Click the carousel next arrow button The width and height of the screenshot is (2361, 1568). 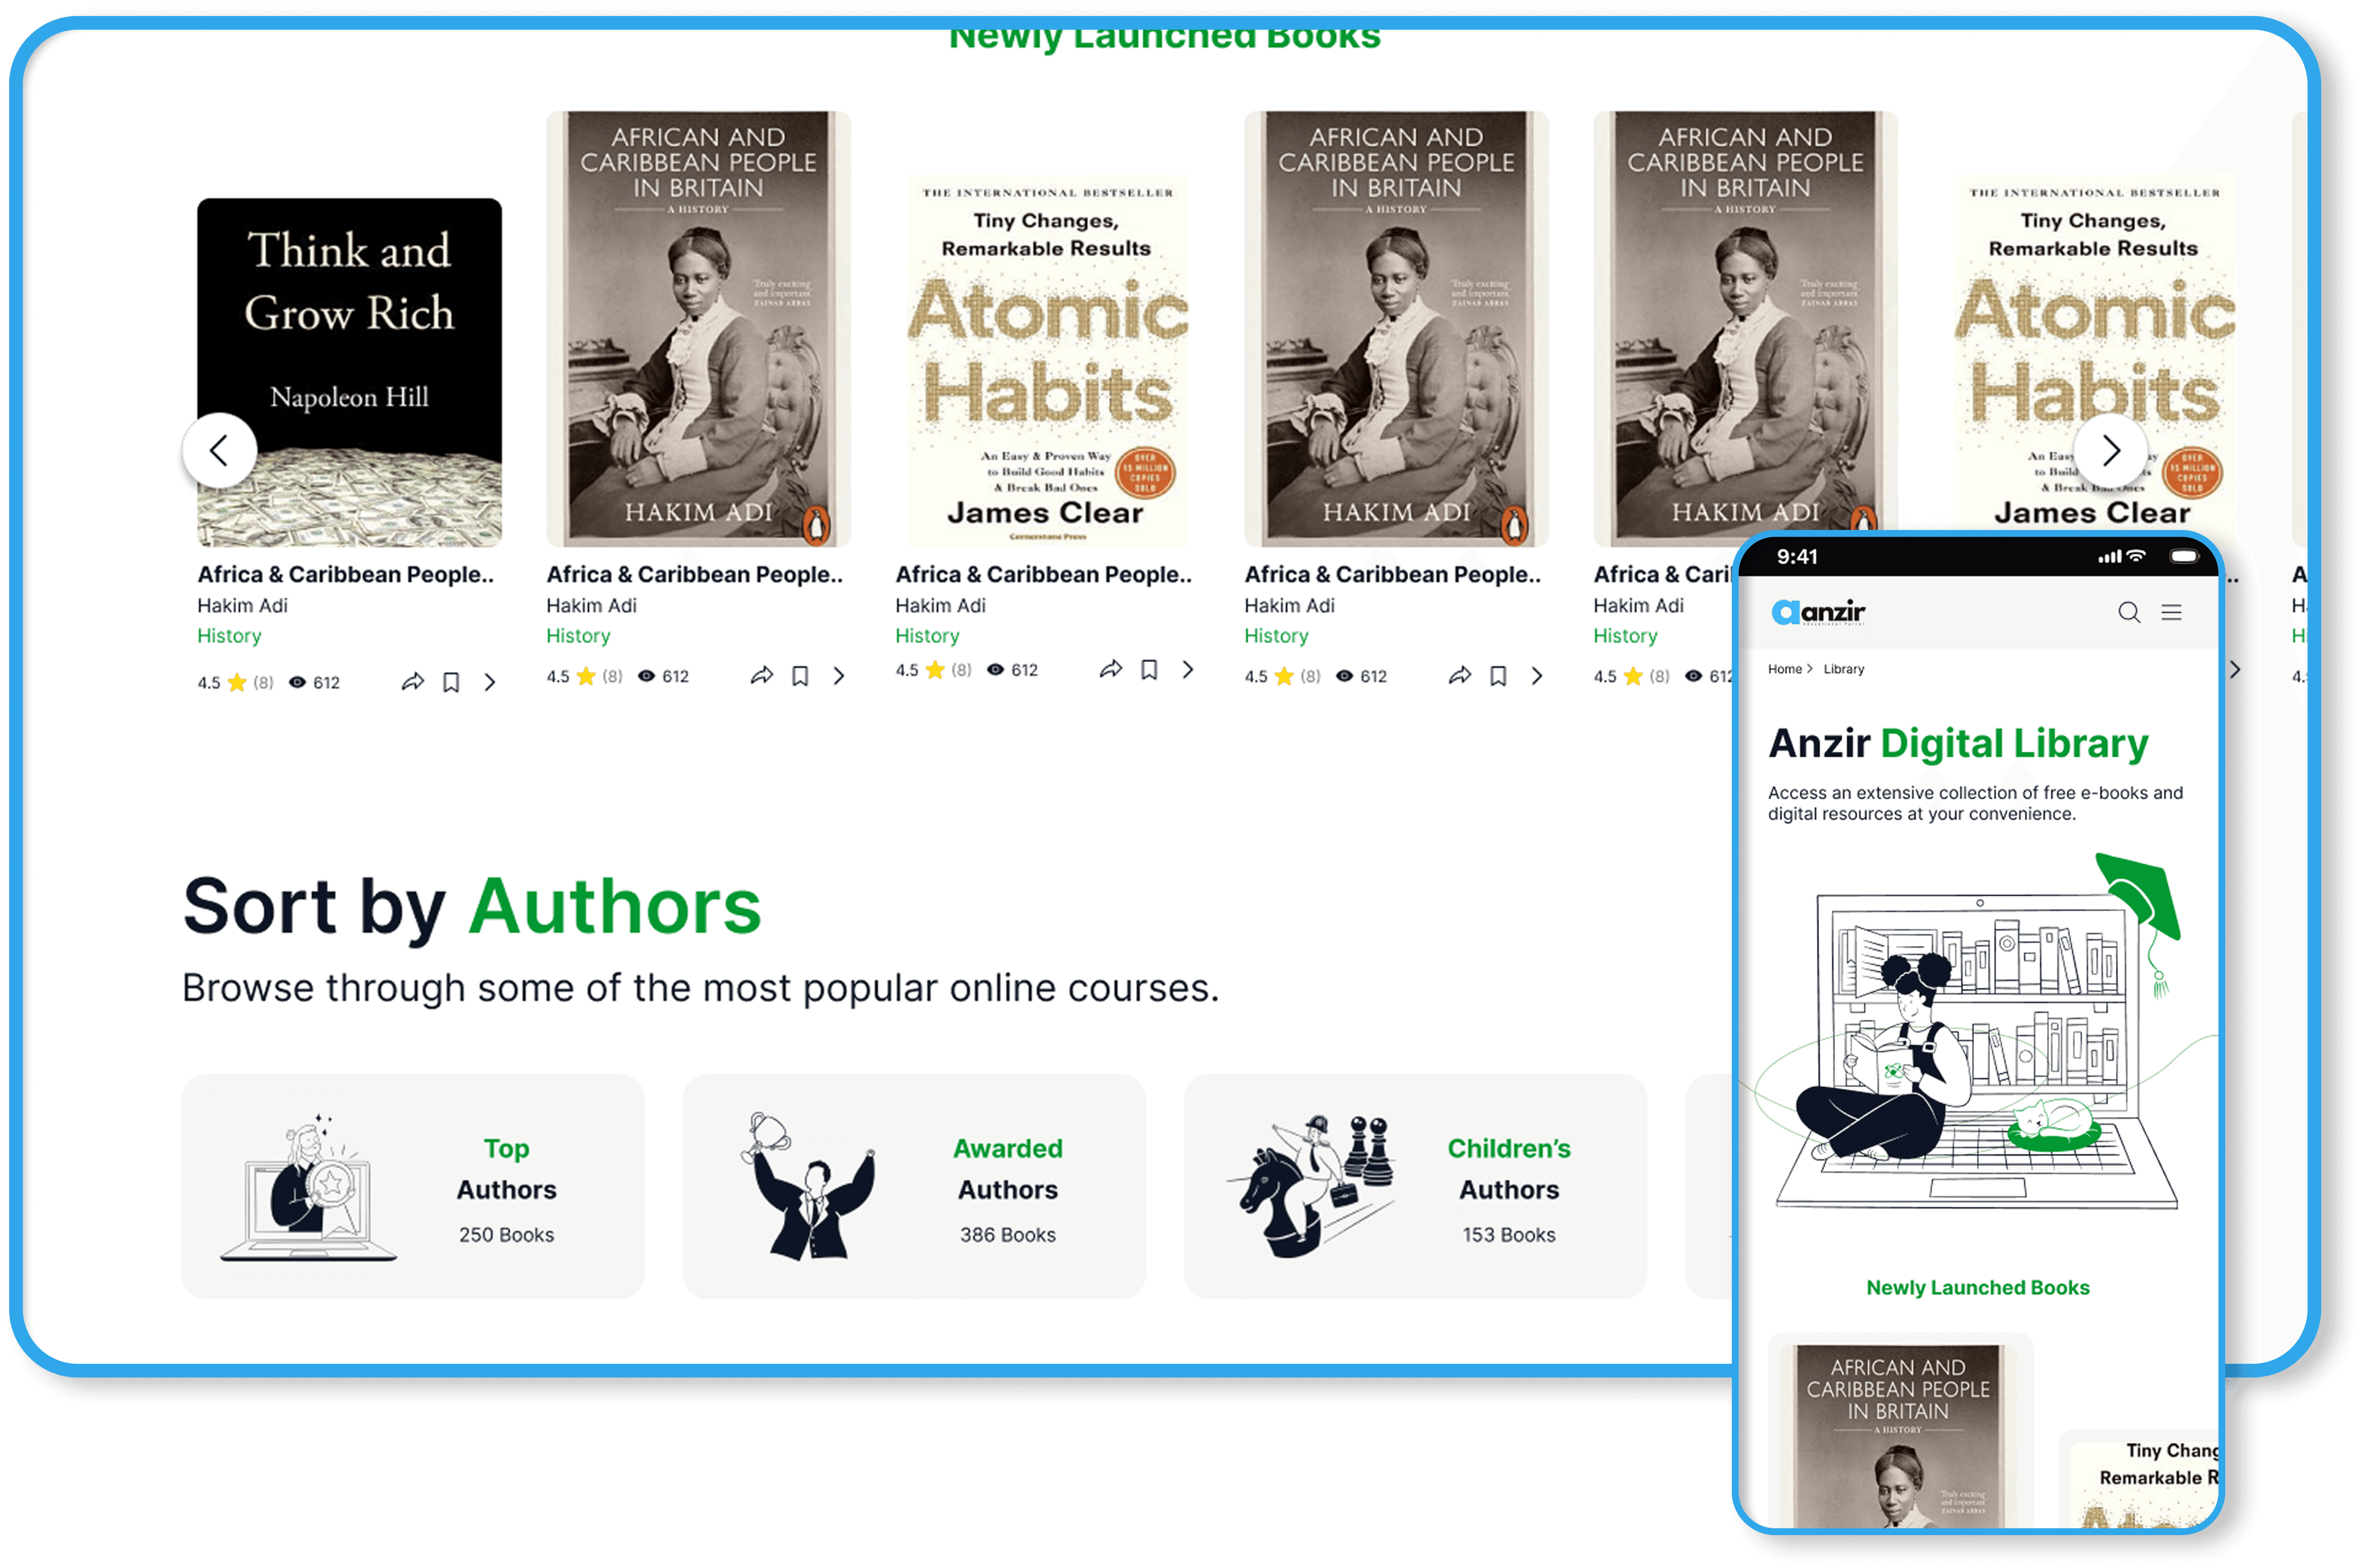[2110, 450]
